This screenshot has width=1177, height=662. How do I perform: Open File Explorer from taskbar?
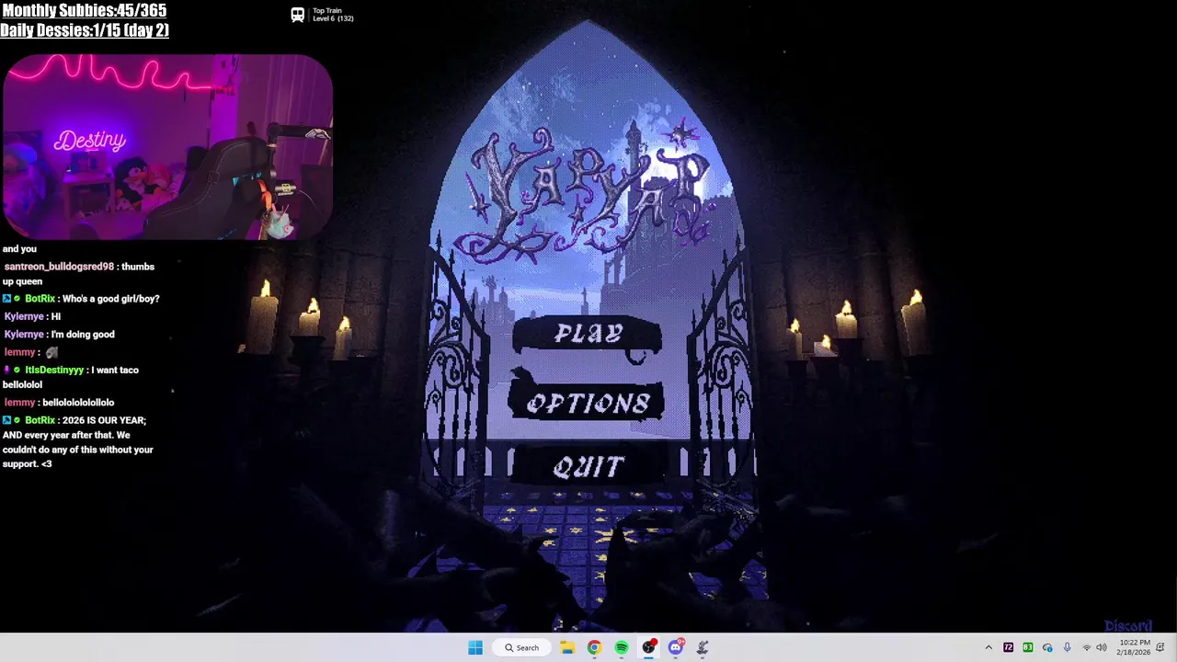pyautogui.click(x=567, y=647)
